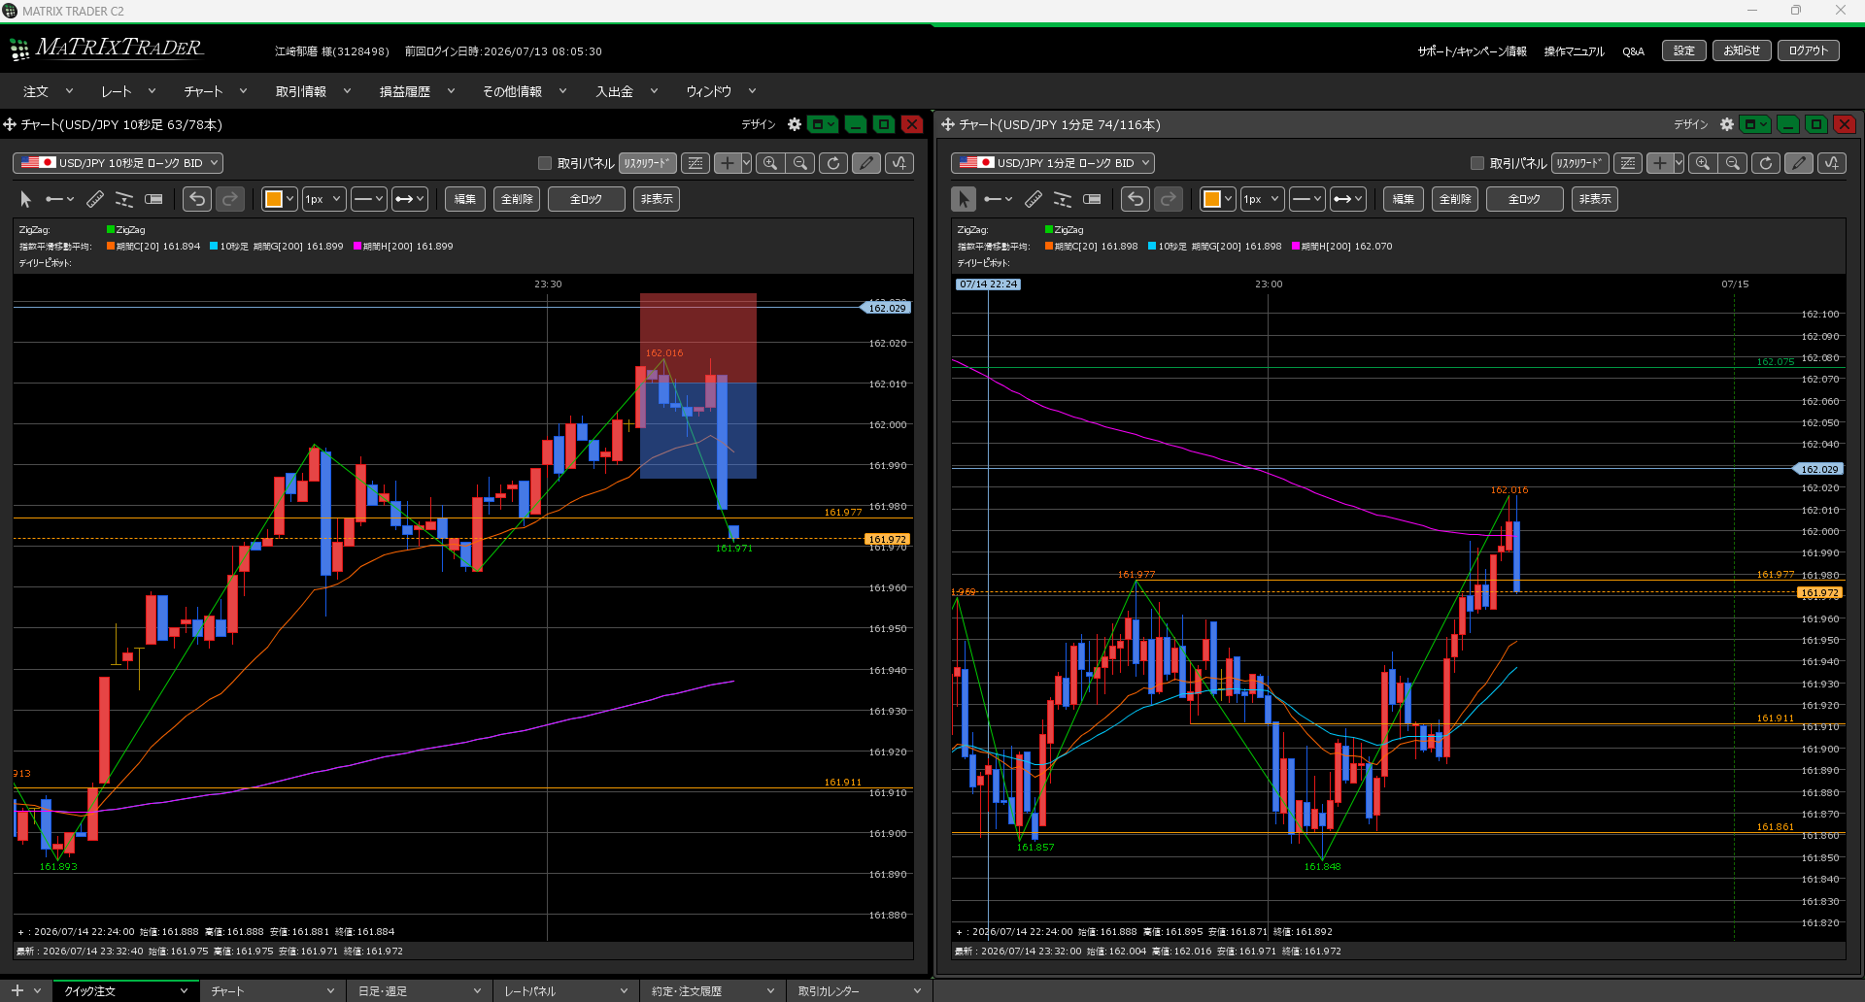This screenshot has width=1865, height=1002.
Task: Select the cursor tool in the 10秒足 chart
Action: coord(26,199)
